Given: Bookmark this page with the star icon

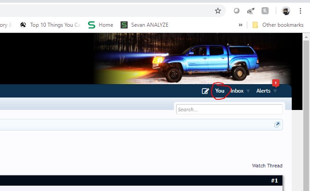Looking at the screenshot, I should [217, 11].
